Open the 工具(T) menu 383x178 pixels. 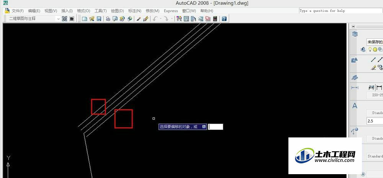(x=101, y=11)
